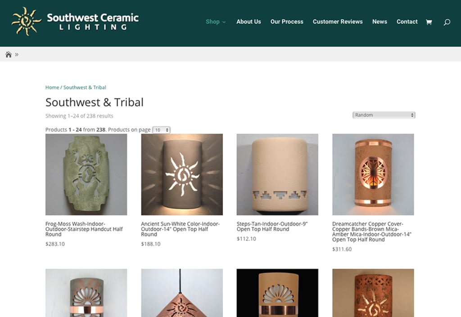The image size is (461, 317).
Task: Go to Our Process menu item
Action: coord(287,22)
